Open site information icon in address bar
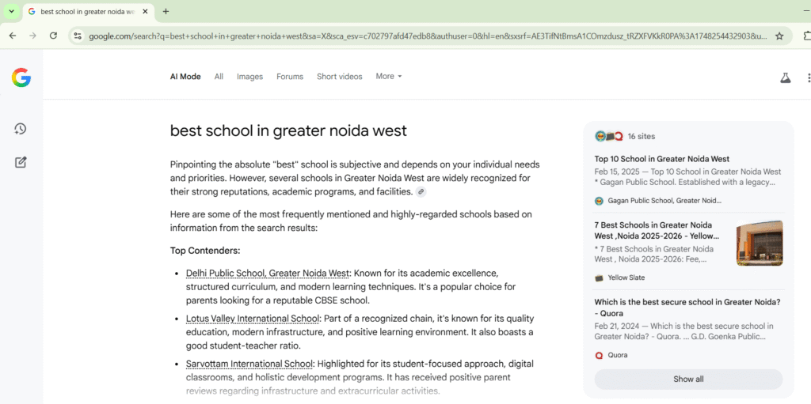Image resolution: width=811 pixels, height=404 pixels. (x=78, y=36)
